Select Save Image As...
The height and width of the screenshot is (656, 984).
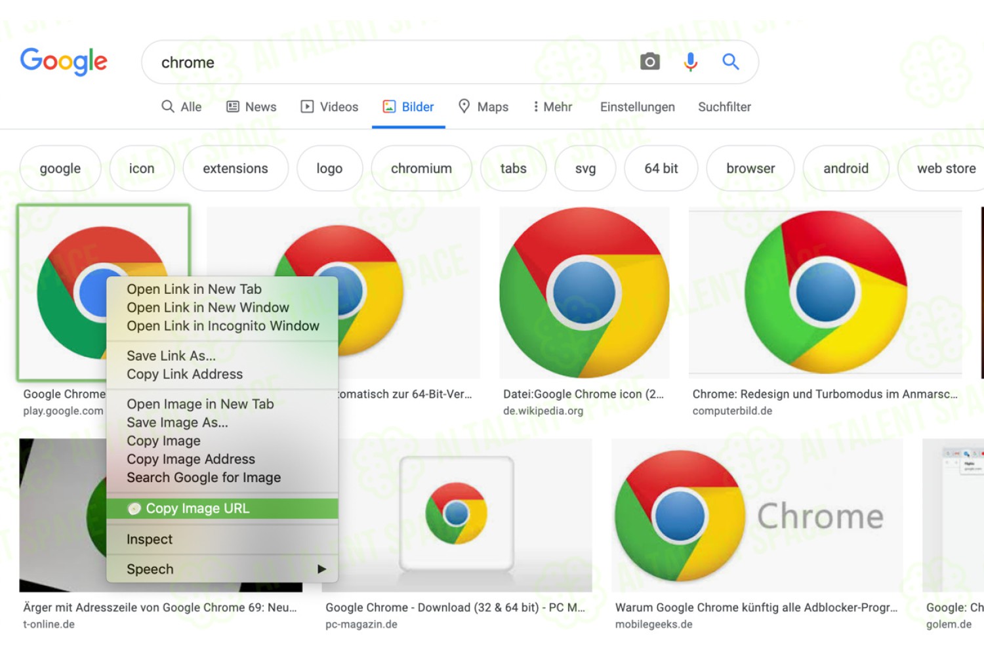coord(222,422)
